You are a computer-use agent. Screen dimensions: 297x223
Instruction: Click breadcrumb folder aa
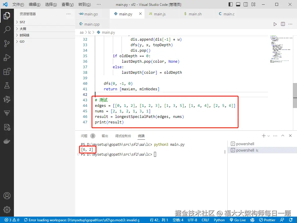82,33
